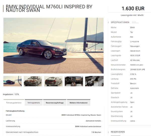The width and height of the screenshot is (151, 136).
Task: Click the '291480 EUR UPE' list price
Action: [x=138, y=70]
